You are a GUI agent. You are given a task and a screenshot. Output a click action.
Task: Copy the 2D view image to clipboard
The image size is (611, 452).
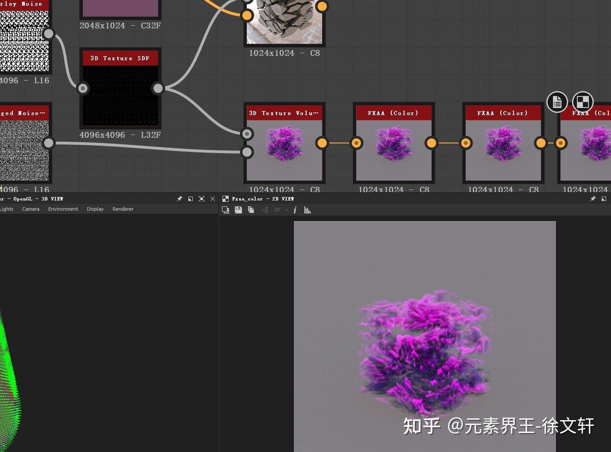251,210
